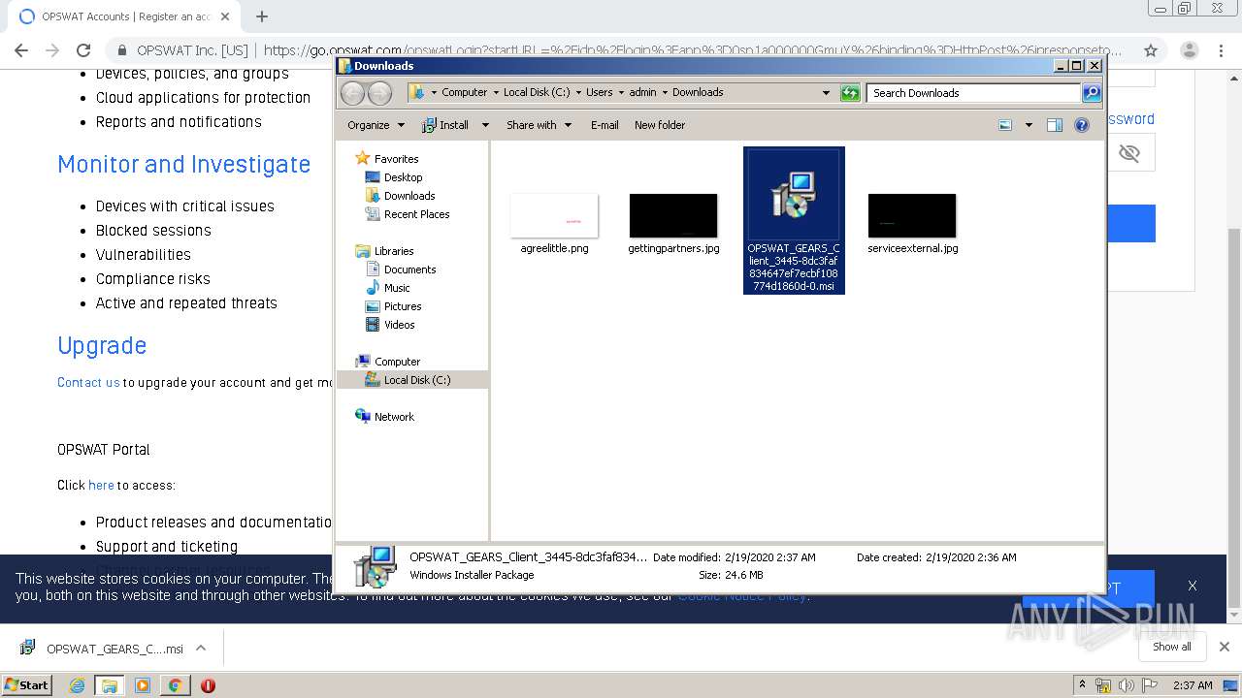
Task: Click the Explorer Forward navigation button
Action: [380, 93]
